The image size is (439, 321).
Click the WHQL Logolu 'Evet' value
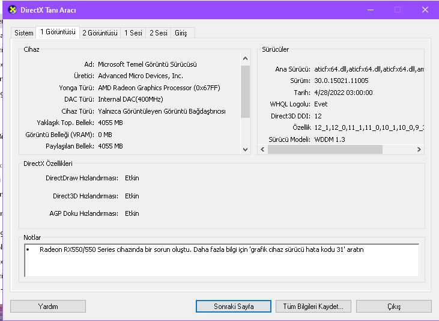(321, 104)
